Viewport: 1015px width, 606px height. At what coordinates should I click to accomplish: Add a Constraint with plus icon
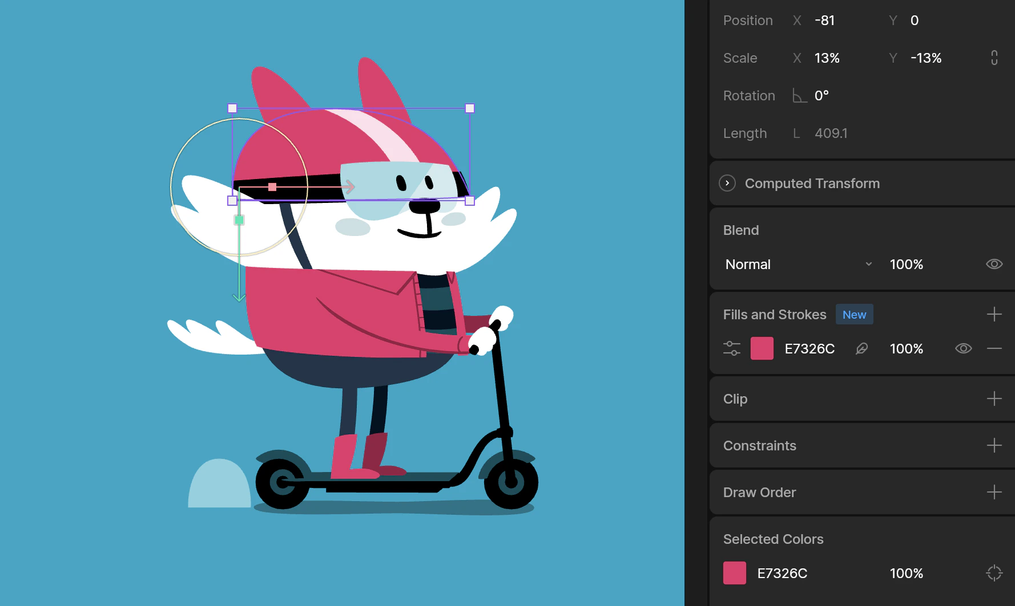994,445
